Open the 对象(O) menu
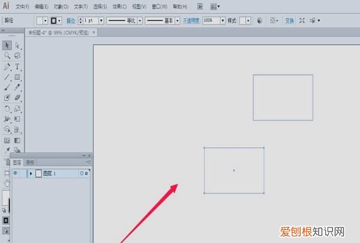This screenshot has width=360, height=243. click(x=61, y=6)
